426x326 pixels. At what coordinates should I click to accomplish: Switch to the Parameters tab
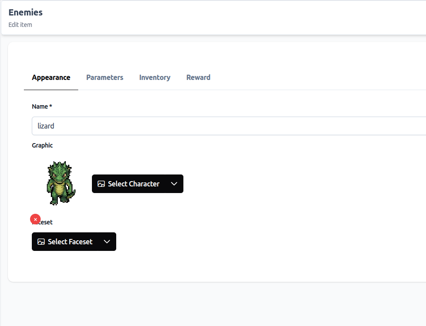tap(105, 77)
